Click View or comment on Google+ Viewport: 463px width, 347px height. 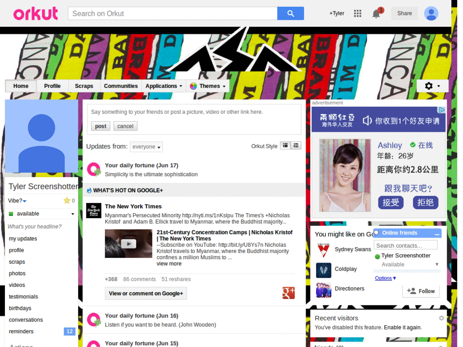[x=146, y=293]
